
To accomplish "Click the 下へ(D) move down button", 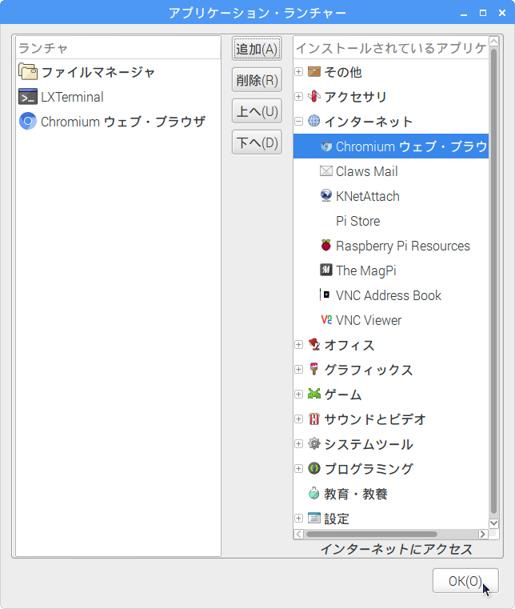I will pos(257,142).
